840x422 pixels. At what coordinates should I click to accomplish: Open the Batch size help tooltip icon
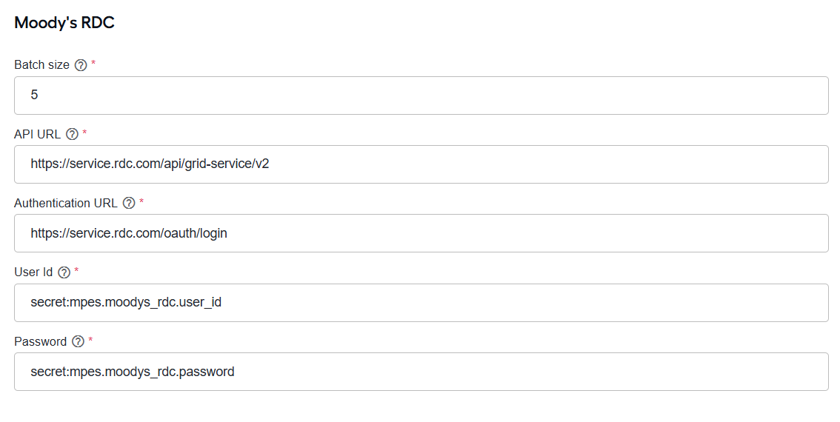[80, 65]
